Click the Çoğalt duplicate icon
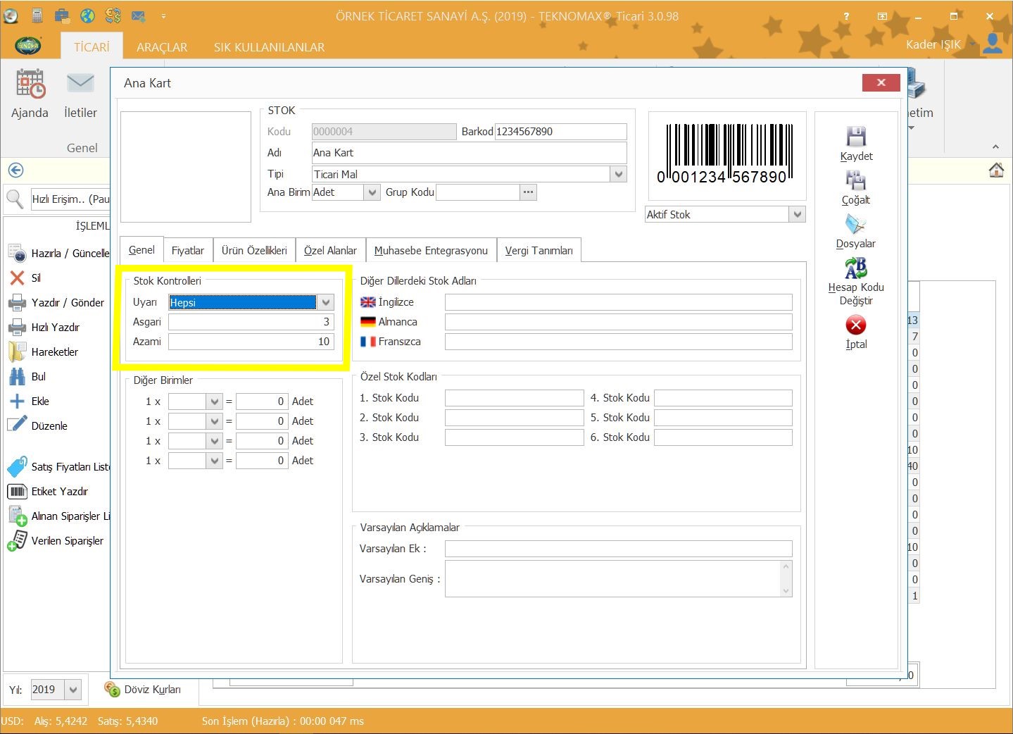The height and width of the screenshot is (734, 1013). coord(855,180)
